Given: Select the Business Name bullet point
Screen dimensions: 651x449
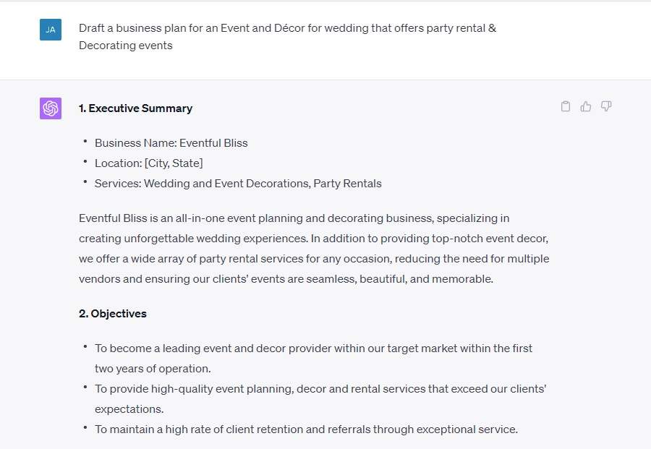Looking at the screenshot, I should coord(171,142).
